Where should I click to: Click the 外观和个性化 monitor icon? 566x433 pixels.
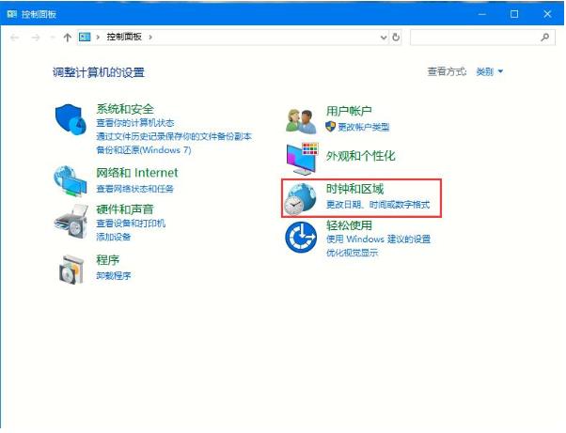pos(302,159)
